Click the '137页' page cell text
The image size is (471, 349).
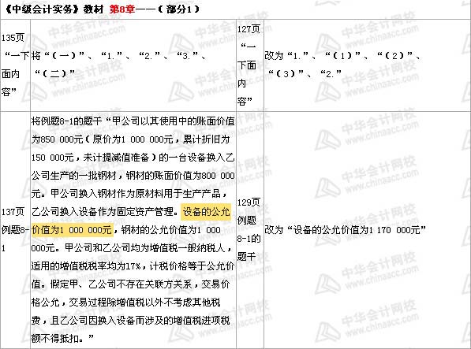[x=13, y=212]
